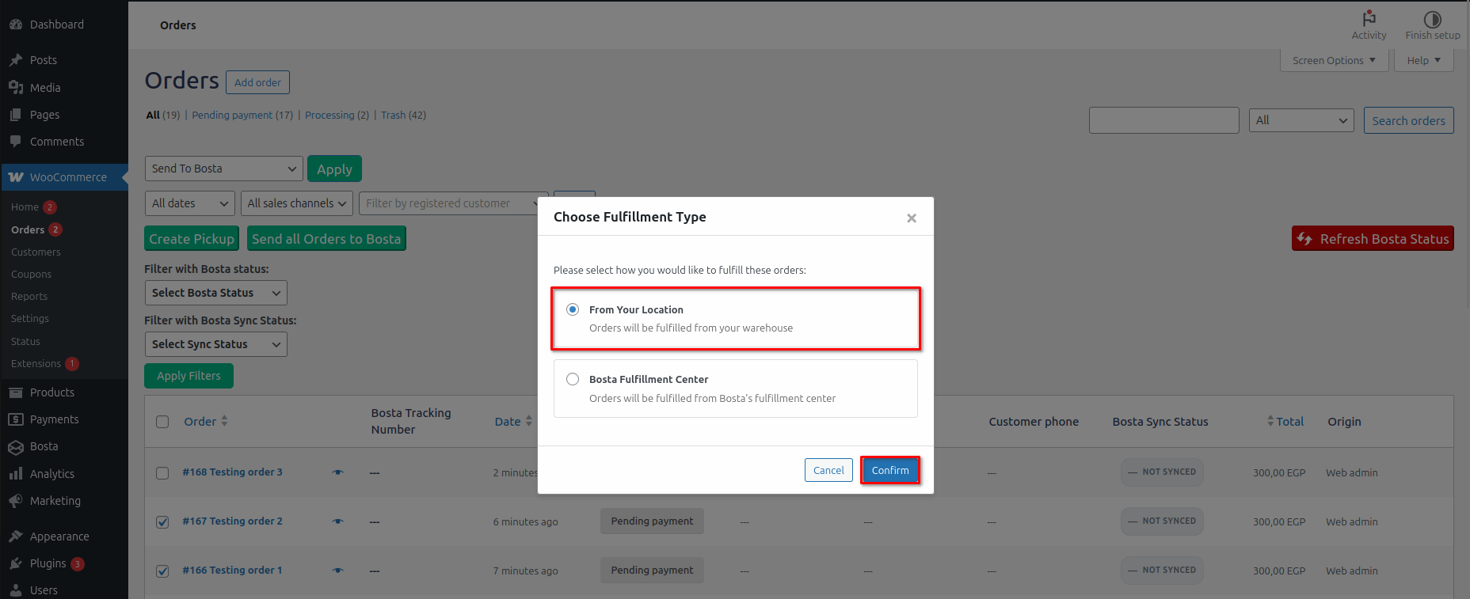1470x599 pixels.
Task: Click the Status submenu item under WooCommerce
Action: (25, 342)
